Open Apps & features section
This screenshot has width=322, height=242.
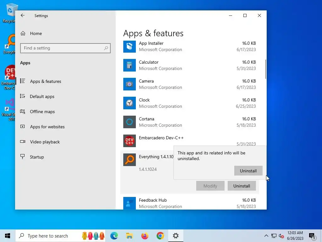(x=41, y=81)
